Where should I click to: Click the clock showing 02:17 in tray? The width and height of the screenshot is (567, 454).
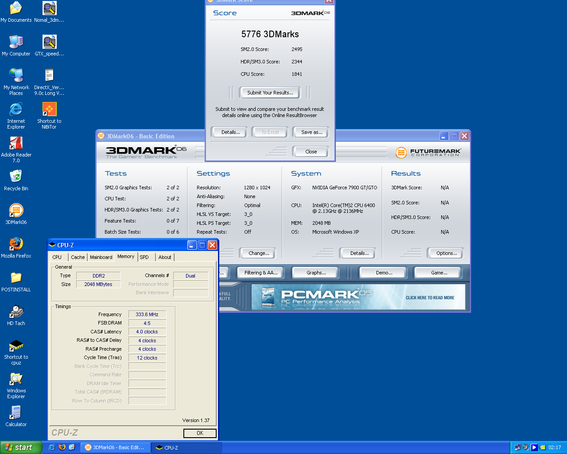[555, 447]
